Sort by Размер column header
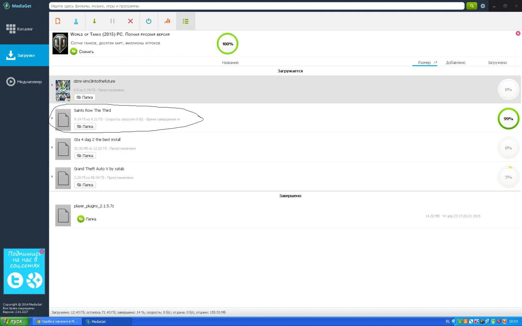Image resolution: width=522 pixels, height=326 pixels. pos(424,63)
